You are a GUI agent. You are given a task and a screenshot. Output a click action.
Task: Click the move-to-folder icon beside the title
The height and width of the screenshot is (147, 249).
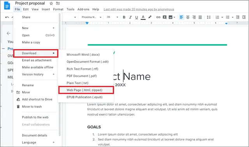pyautogui.click(x=58, y=3)
